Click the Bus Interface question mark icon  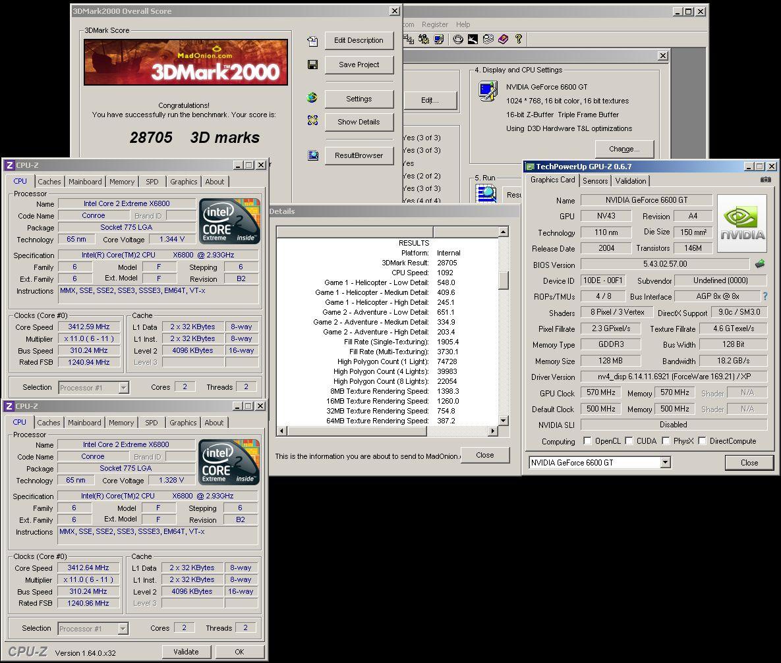[765, 296]
